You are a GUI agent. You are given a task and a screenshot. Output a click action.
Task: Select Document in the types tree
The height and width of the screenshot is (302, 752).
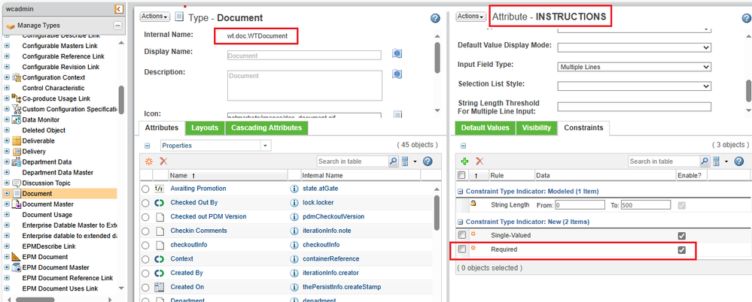click(37, 193)
